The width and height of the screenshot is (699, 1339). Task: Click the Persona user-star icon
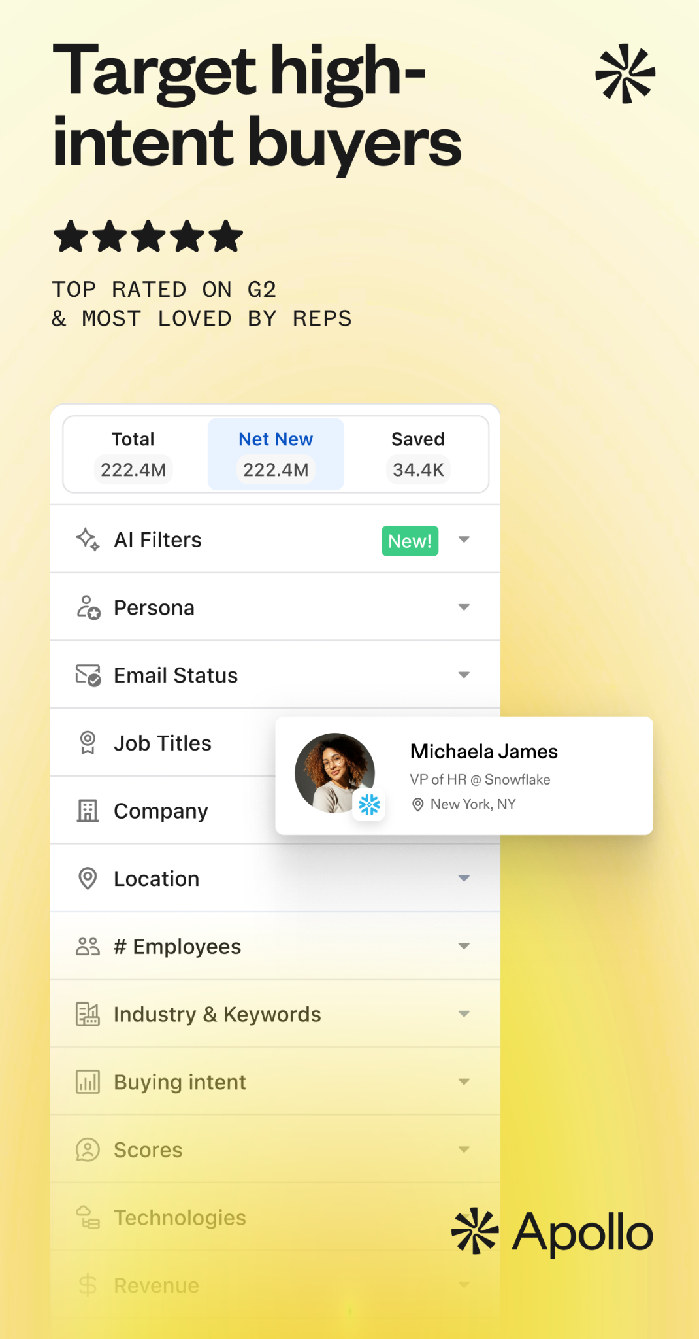(88, 607)
